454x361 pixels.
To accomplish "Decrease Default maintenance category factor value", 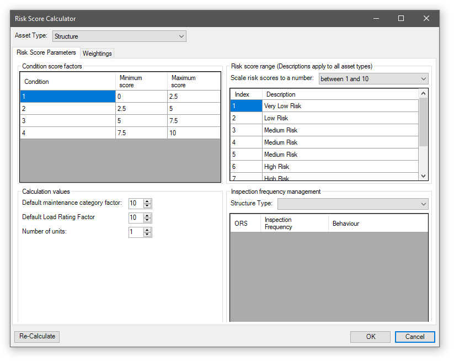I will pyautogui.click(x=147, y=206).
